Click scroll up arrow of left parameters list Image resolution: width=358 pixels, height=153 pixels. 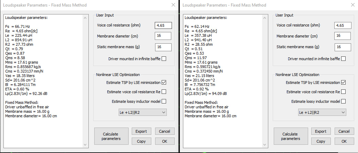coord(85,18)
